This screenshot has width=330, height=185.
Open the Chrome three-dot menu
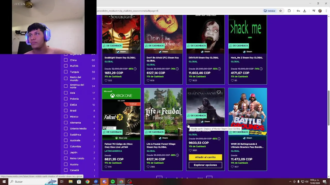click(326, 11)
